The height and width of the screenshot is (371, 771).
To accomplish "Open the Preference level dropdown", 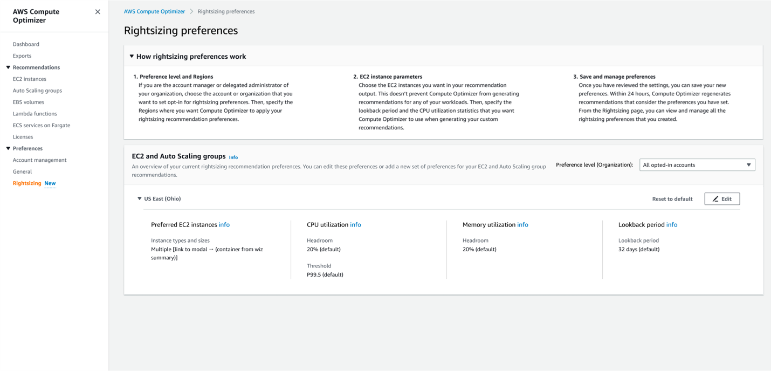I will click(697, 165).
